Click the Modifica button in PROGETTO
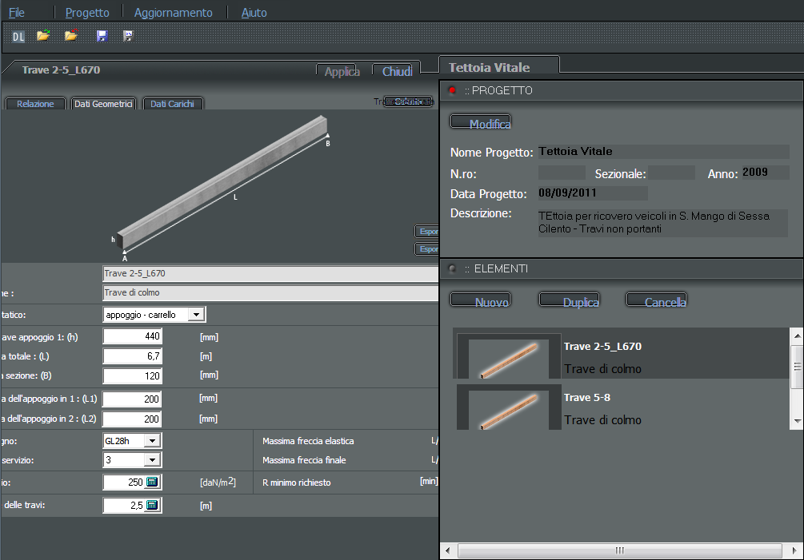The height and width of the screenshot is (560, 804). 481,123
